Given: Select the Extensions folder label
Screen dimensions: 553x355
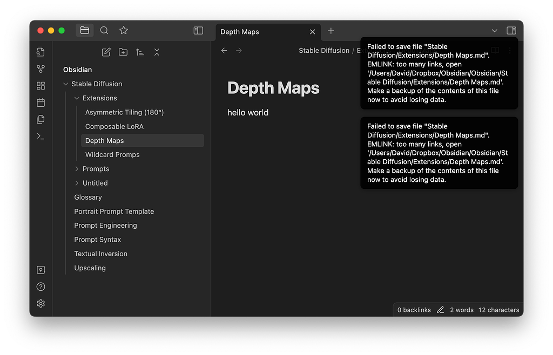Looking at the screenshot, I should pyautogui.click(x=99, y=98).
